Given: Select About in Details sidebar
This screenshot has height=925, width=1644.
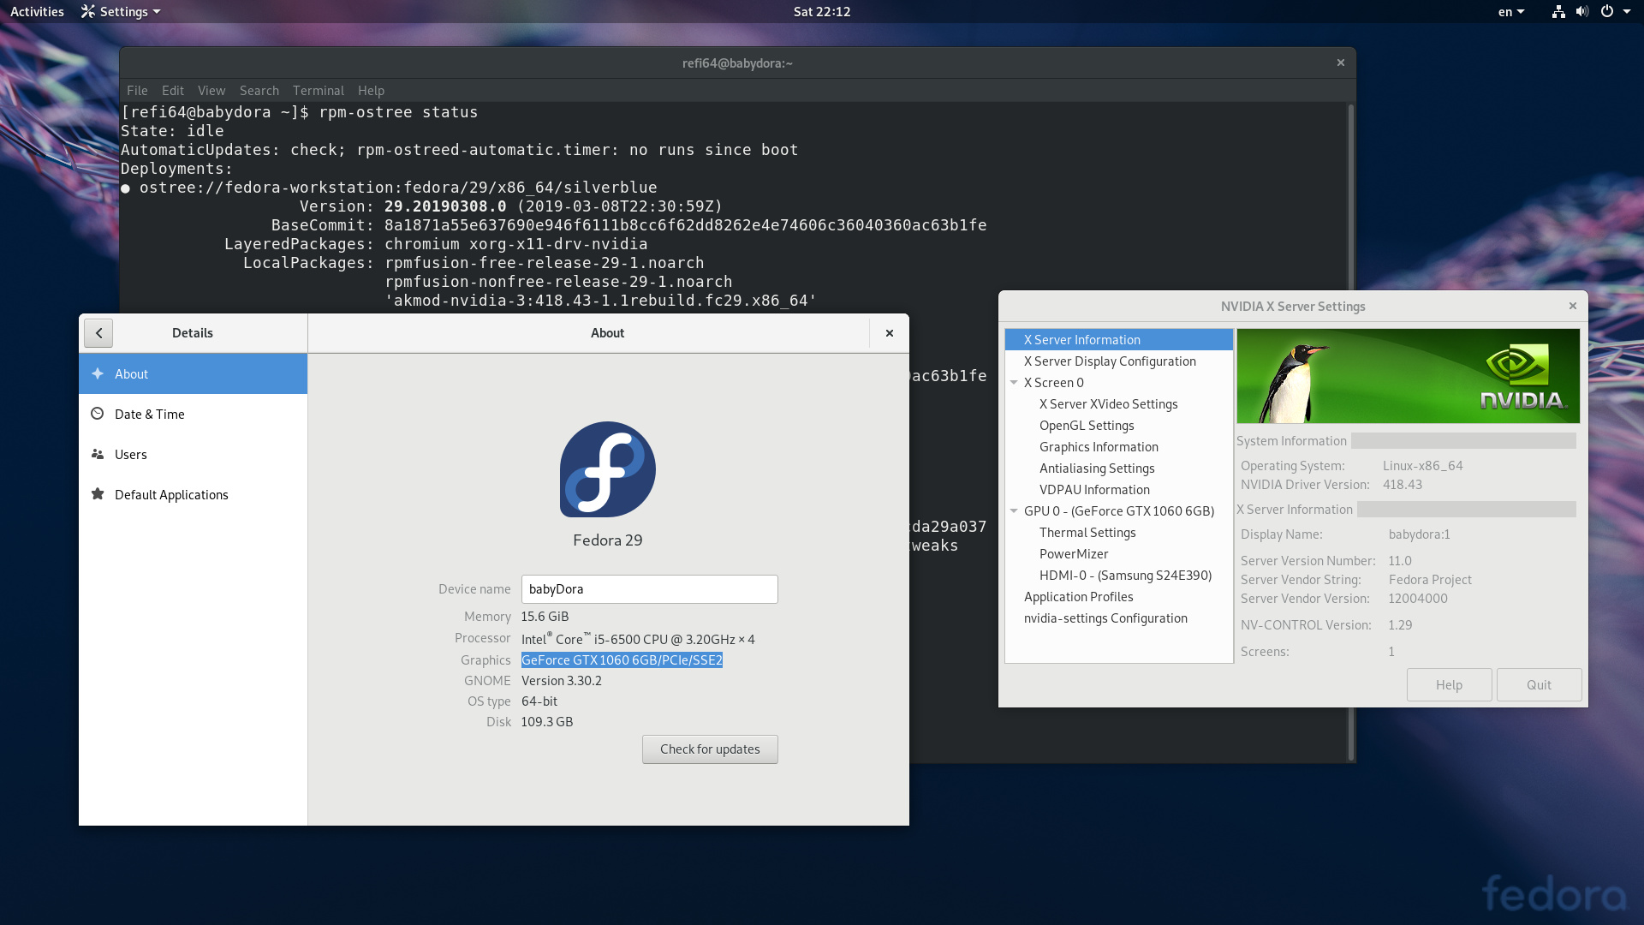Looking at the screenshot, I should 194,373.
